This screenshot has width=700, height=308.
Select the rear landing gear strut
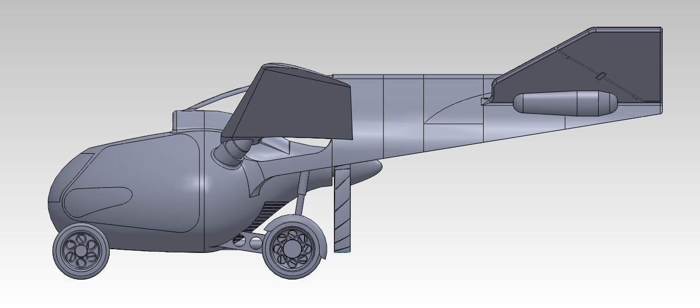point(301,194)
